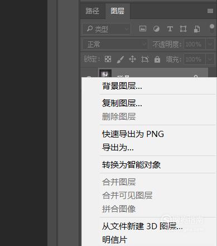Choose 复制图层... menu item
Screen dimensions: 217x246
coord(122,103)
